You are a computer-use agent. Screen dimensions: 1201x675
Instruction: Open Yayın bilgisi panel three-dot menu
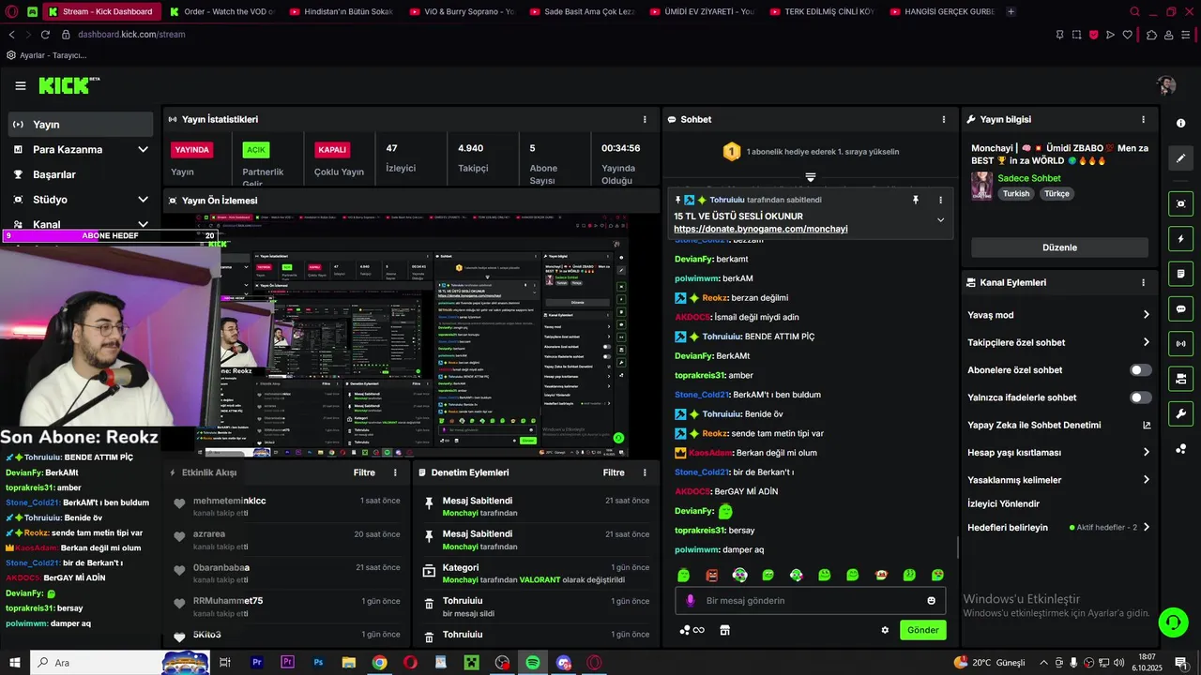(1143, 120)
